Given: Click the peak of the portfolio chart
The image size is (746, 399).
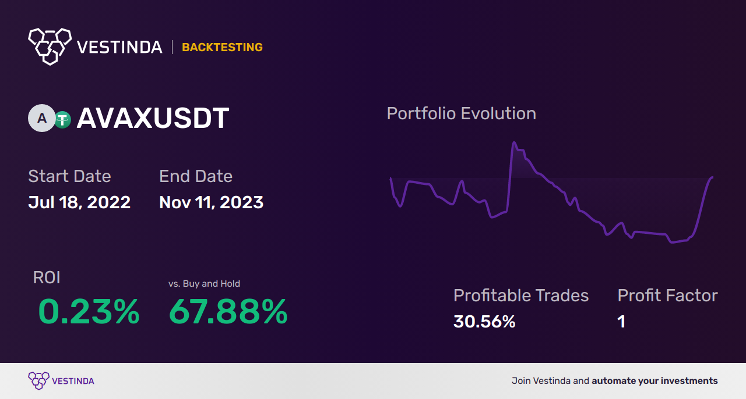Looking at the screenshot, I should tap(514, 142).
